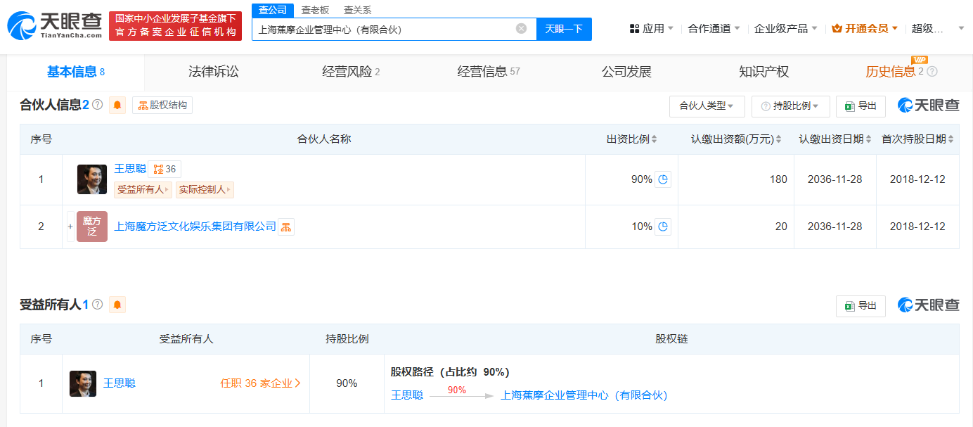Open the 股权结构 equity structure viewer
The height and width of the screenshot is (427, 973).
point(162,106)
